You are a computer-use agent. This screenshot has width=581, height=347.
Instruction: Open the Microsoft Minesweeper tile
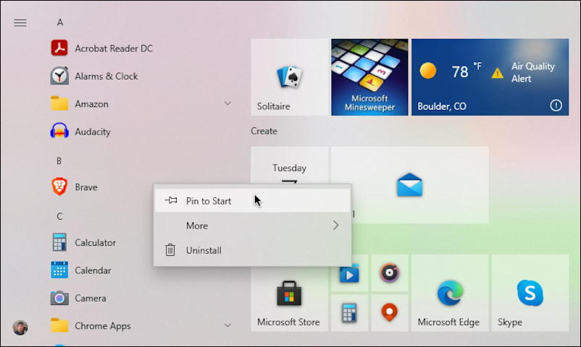click(x=369, y=77)
